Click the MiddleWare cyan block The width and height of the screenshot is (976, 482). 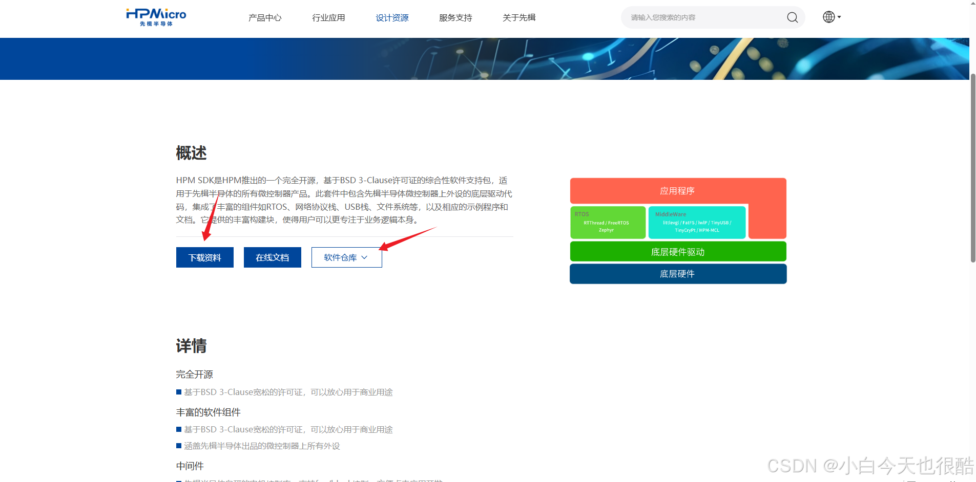coord(697,222)
